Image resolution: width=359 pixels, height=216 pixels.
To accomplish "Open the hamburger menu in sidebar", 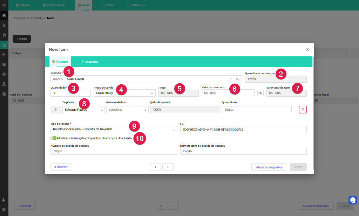I will point(4,6).
